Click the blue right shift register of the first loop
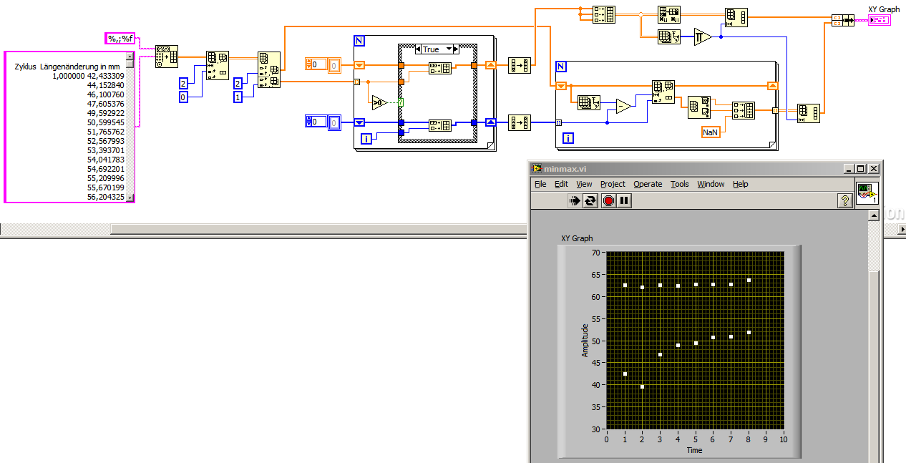The width and height of the screenshot is (906, 463). tap(490, 122)
